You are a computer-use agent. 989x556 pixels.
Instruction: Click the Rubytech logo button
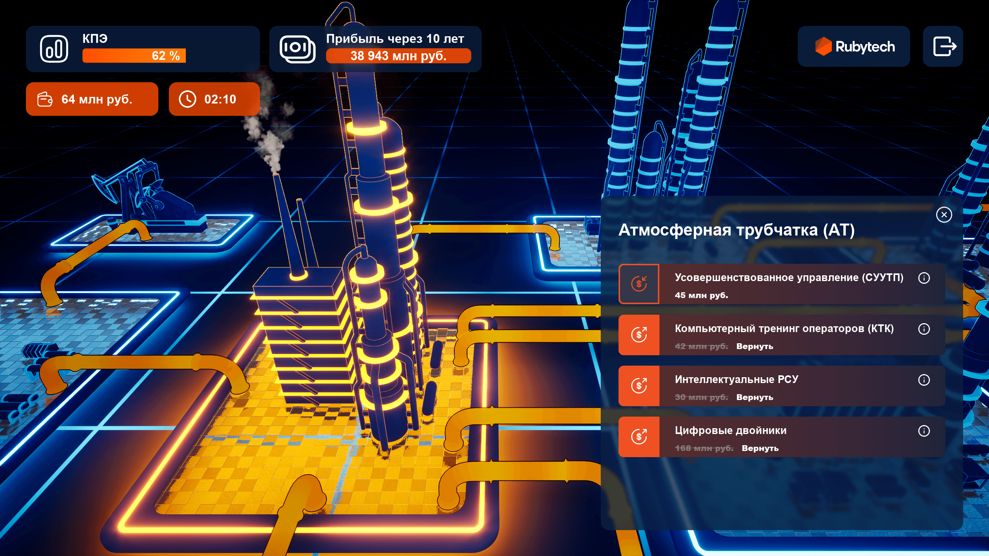854,47
